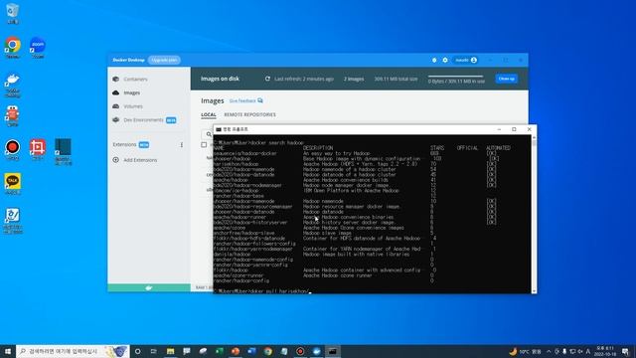Open weather widget on taskbar
636x358 pixels.
tap(526, 351)
